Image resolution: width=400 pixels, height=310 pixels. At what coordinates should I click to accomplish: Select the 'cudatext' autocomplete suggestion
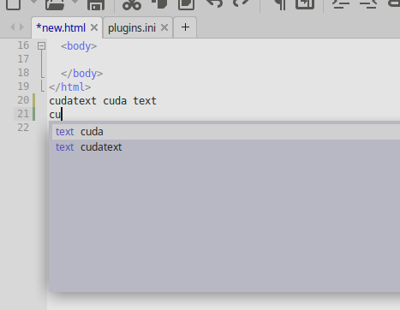pyautogui.click(x=225, y=147)
